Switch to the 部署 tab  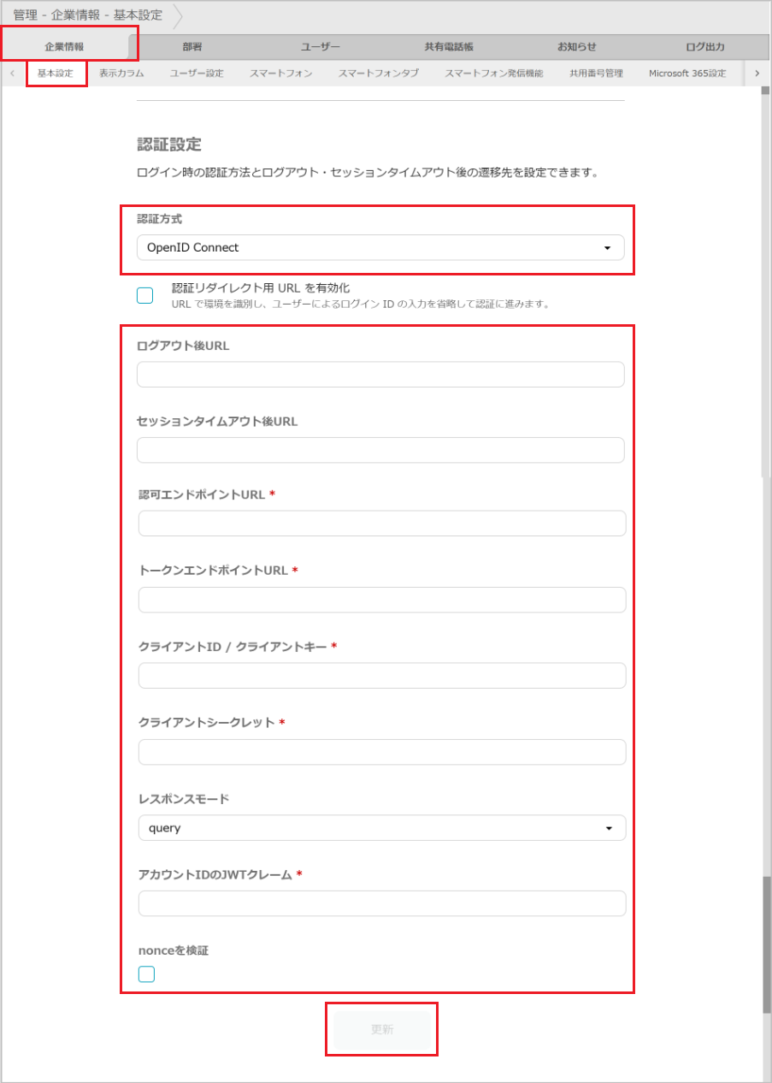[192, 46]
